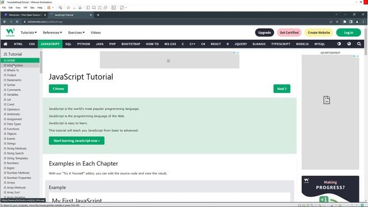Send Ctrl+Alt+Del to the virtual machine
The image size is (368, 207).
click(60, 7)
